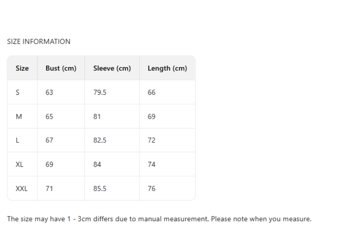Click length value 72 cell
The height and width of the screenshot is (244, 353).
point(151,140)
